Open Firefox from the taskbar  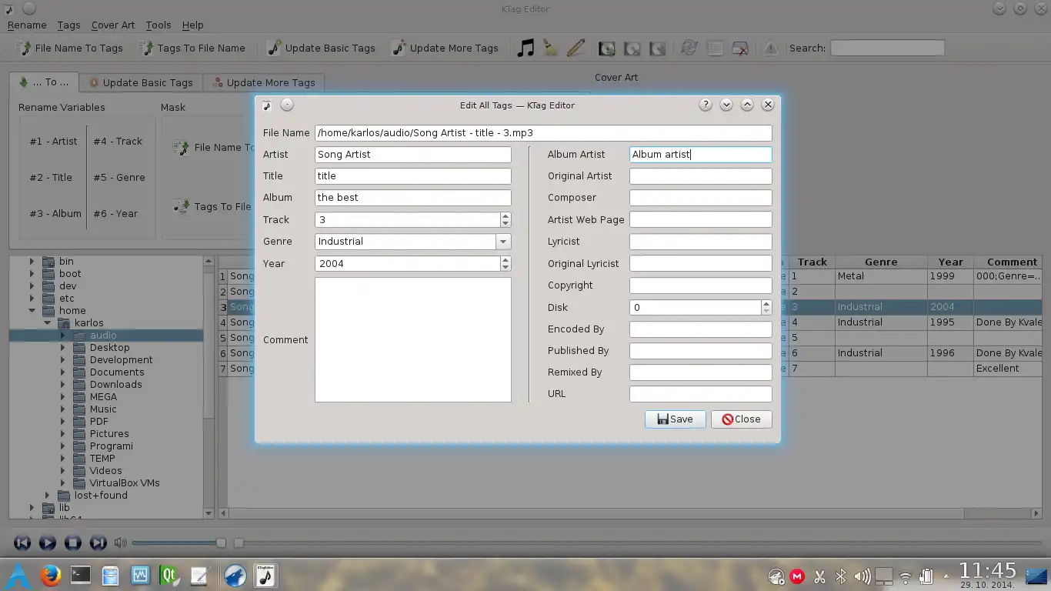51,575
